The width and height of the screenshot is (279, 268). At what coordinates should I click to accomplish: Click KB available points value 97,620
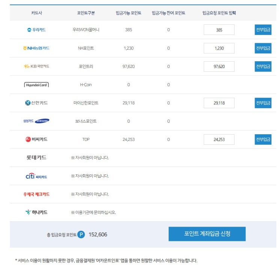128,67
